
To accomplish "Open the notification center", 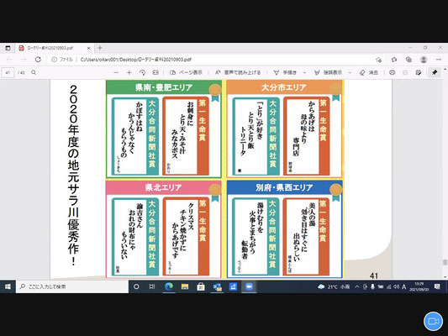I will pos(437,286).
